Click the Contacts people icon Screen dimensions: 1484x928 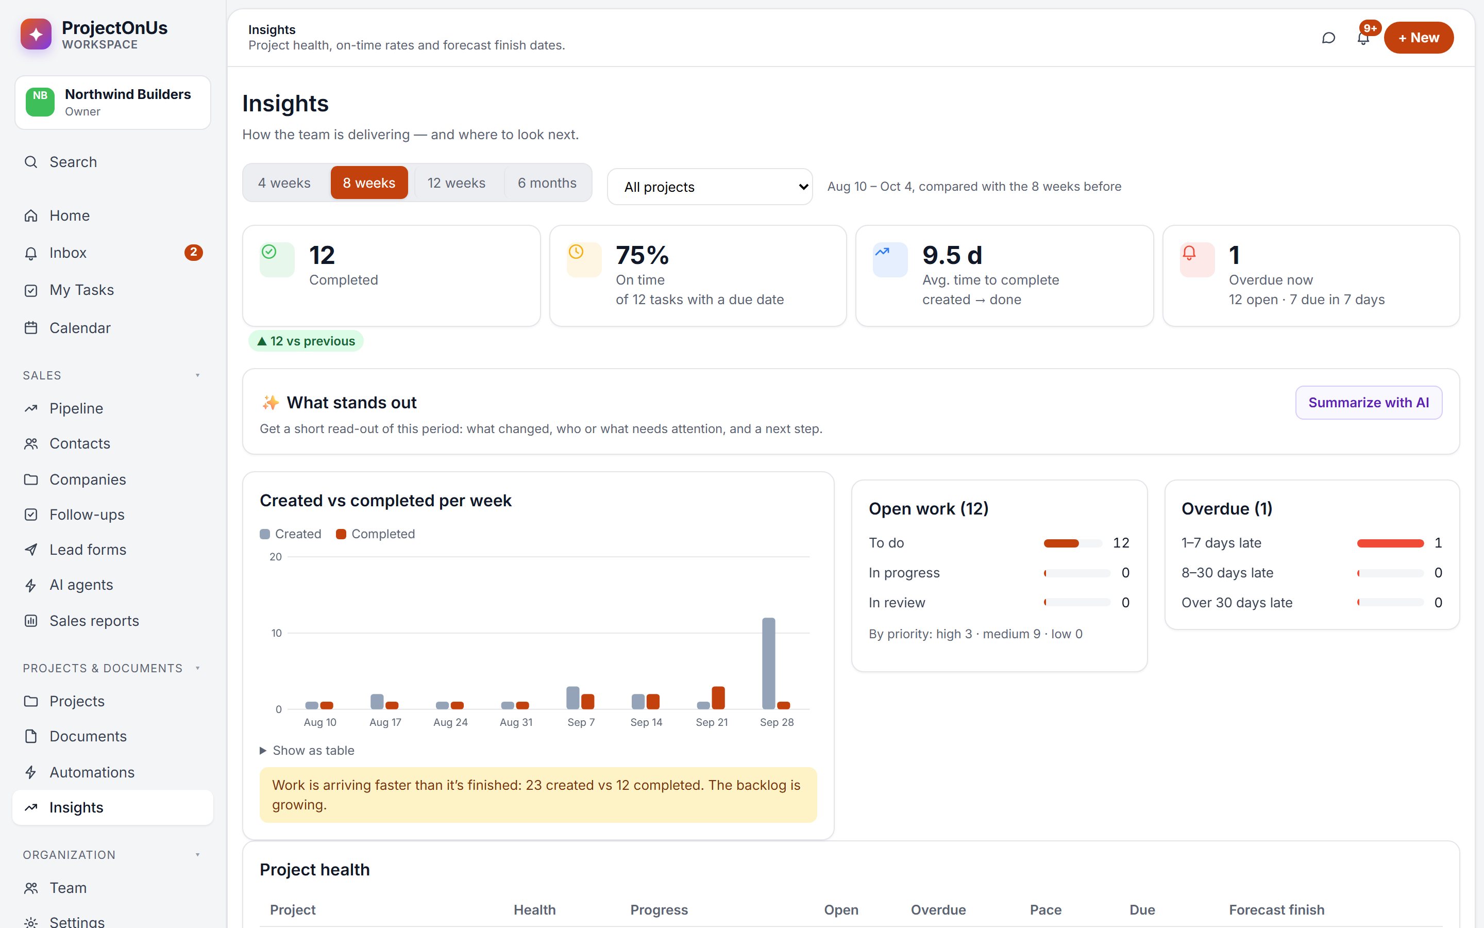tap(31, 444)
